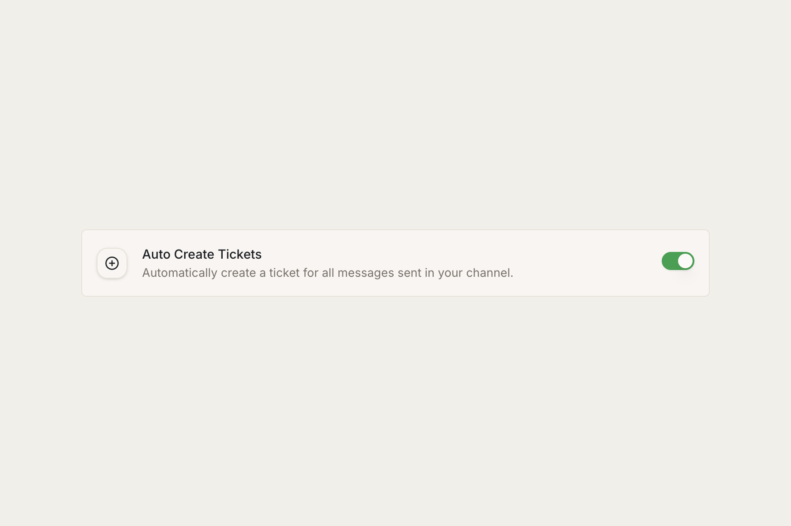Switch off automatic ticket creation
This screenshot has height=526, width=791.
coord(678,261)
